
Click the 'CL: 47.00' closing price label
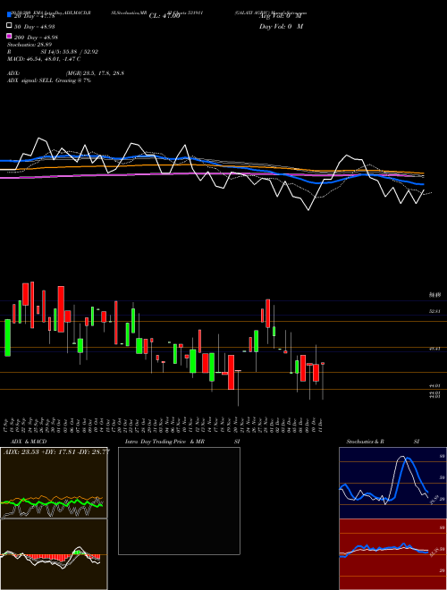tap(164, 16)
